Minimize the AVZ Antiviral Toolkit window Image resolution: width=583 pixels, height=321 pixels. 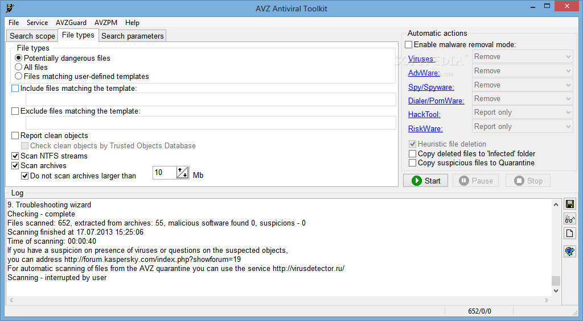[x=532, y=6]
